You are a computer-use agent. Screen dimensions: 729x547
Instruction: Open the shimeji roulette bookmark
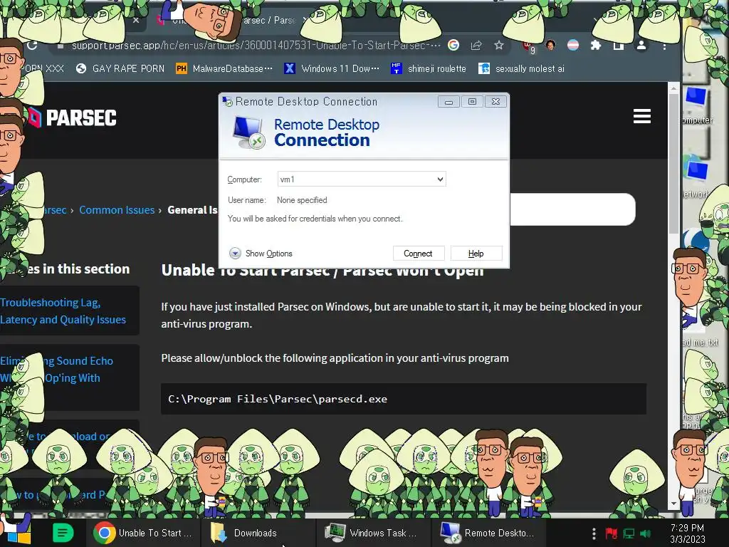(x=428, y=69)
